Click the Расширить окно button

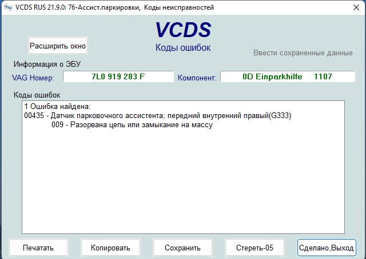pyautogui.click(x=58, y=46)
